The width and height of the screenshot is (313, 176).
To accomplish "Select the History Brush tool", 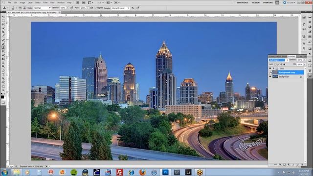I will (3, 51).
